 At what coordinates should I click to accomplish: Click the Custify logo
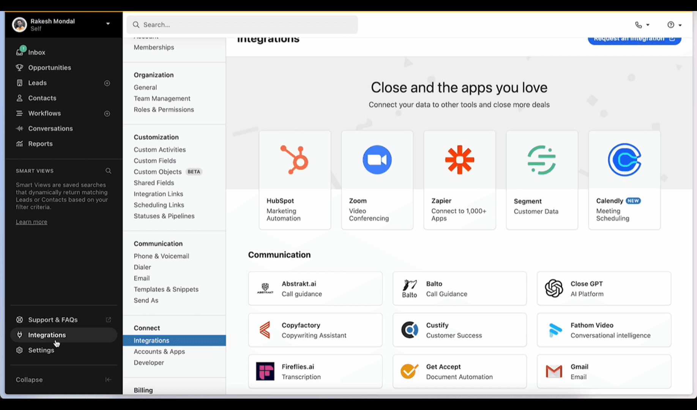point(410,330)
